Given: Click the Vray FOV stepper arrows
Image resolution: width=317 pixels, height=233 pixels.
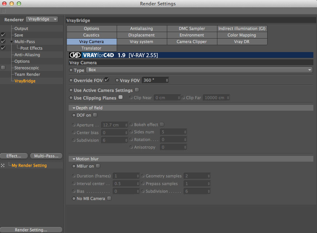Looking at the screenshot, I should click(167, 80).
